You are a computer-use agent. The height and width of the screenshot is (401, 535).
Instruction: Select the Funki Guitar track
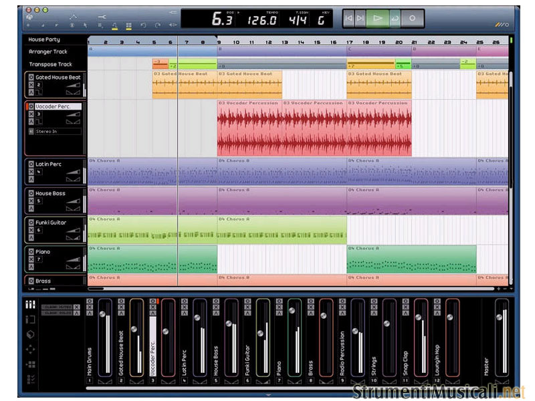click(x=51, y=223)
